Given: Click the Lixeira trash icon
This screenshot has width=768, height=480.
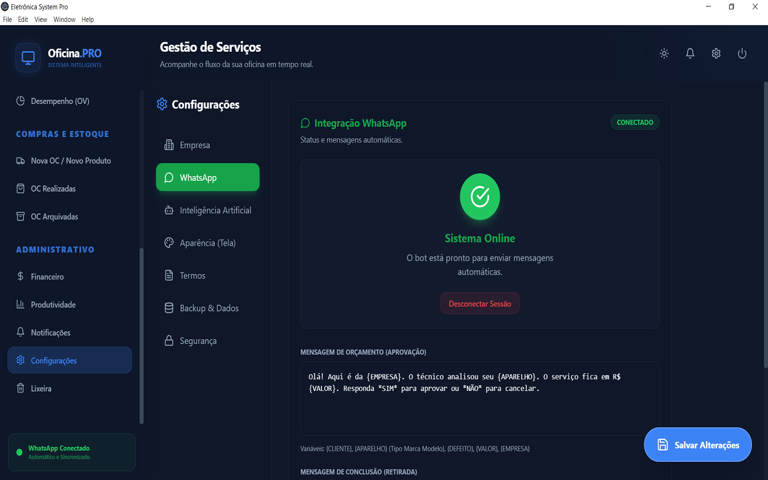Looking at the screenshot, I should 20,388.
